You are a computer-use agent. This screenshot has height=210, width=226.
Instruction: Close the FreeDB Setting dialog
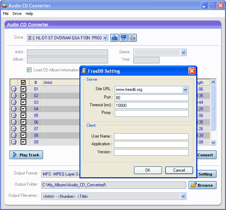tap(192, 71)
